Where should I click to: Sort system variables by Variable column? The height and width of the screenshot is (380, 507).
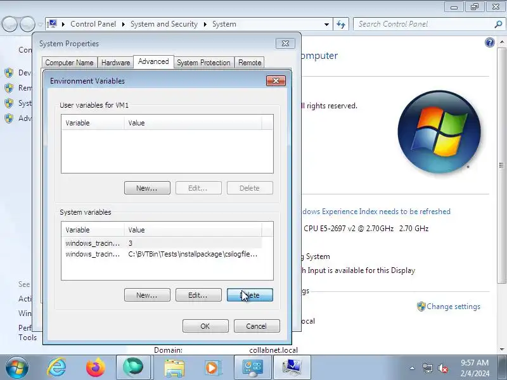click(x=93, y=230)
